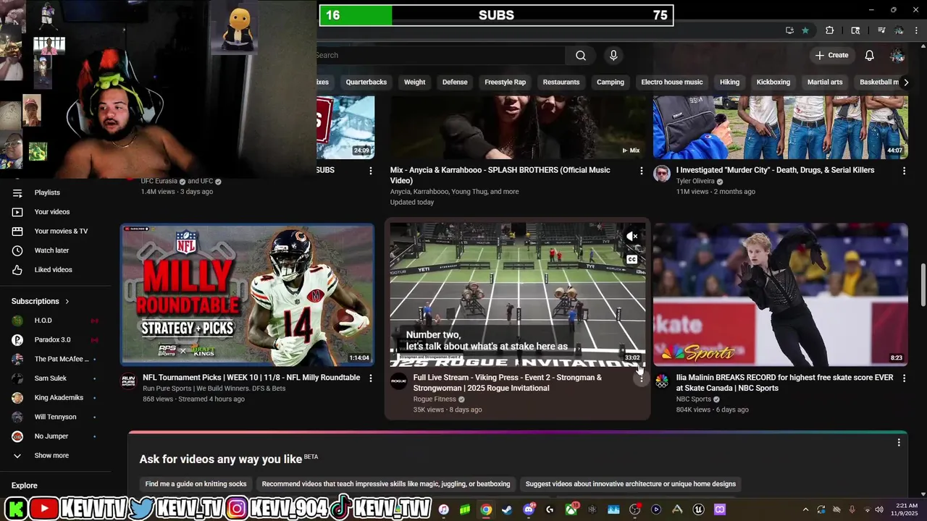Select the Quarterbacks filter chip
This screenshot has width=927, height=521.
click(x=366, y=82)
